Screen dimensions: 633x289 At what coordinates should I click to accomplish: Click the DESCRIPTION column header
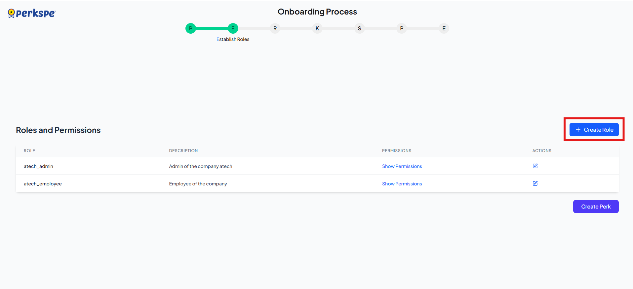coord(183,151)
